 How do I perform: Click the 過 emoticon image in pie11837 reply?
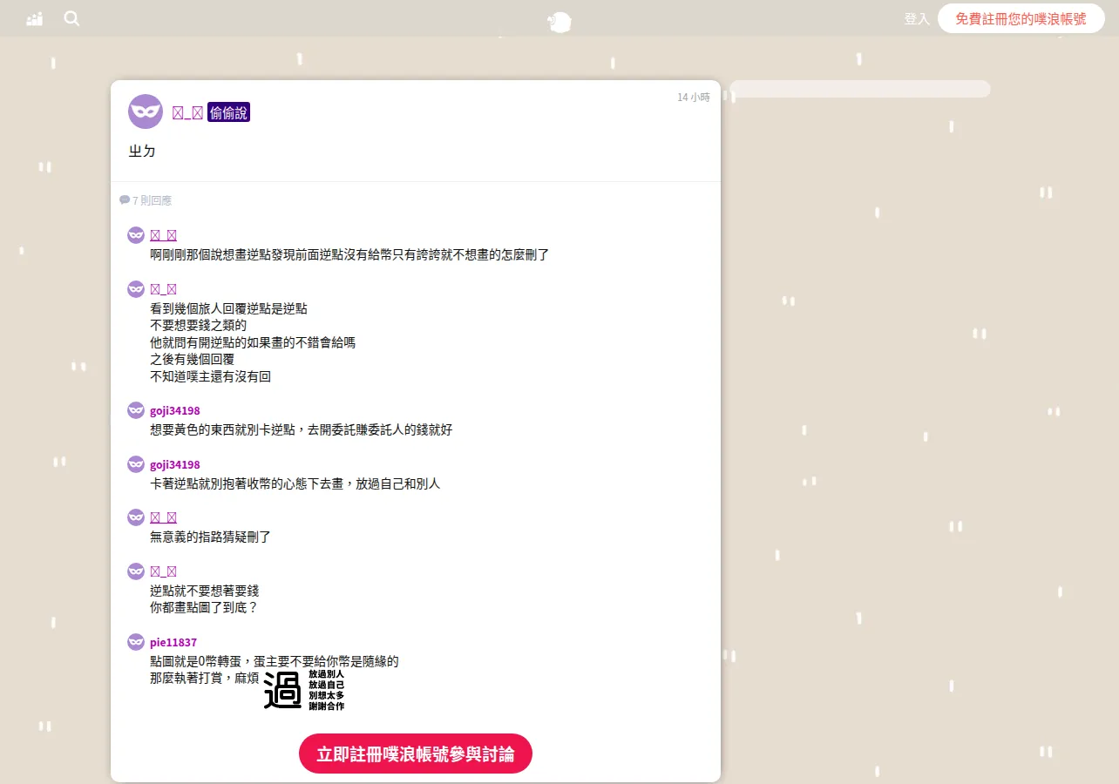303,689
